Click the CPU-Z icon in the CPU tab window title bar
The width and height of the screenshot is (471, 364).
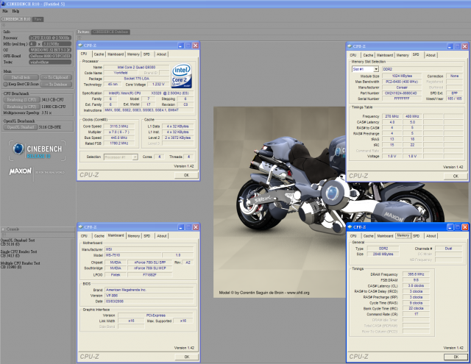(80, 46)
